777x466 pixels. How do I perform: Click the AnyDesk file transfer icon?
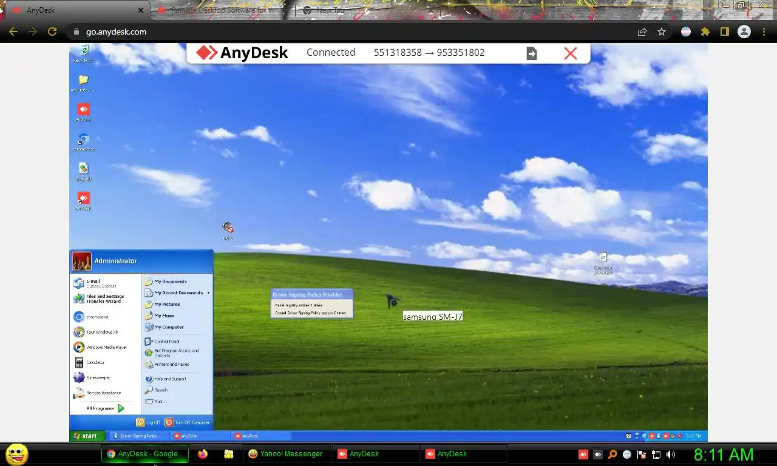531,53
